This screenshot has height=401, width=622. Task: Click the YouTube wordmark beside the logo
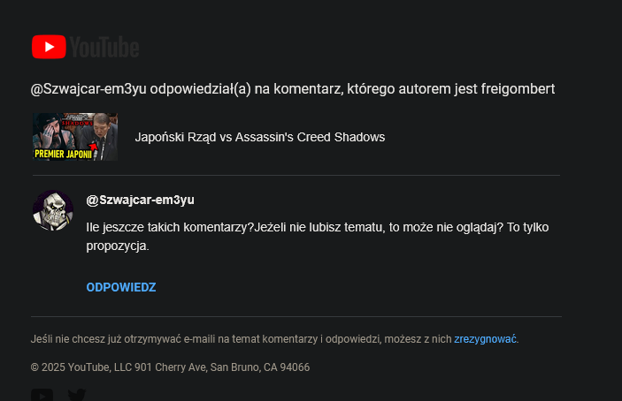coord(104,48)
